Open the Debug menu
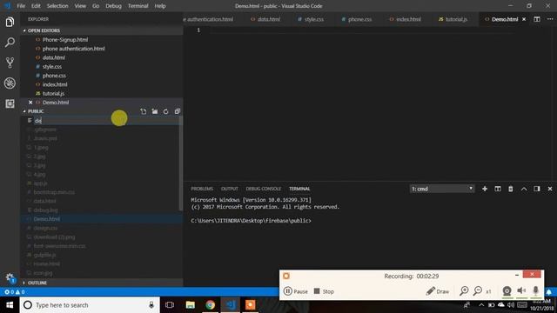Screen dimensions: 557x313 pyautogui.click(x=114, y=6)
